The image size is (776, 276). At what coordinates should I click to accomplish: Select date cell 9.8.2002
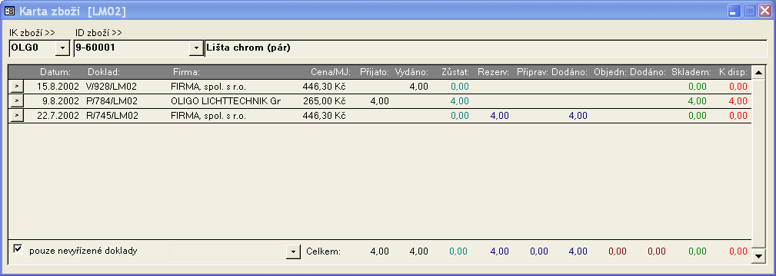click(61, 101)
